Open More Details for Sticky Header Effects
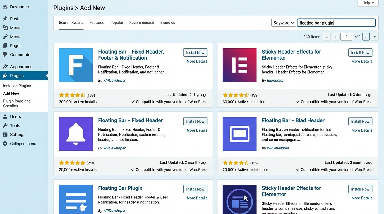Screen dimensions: 384x214 (362, 61)
